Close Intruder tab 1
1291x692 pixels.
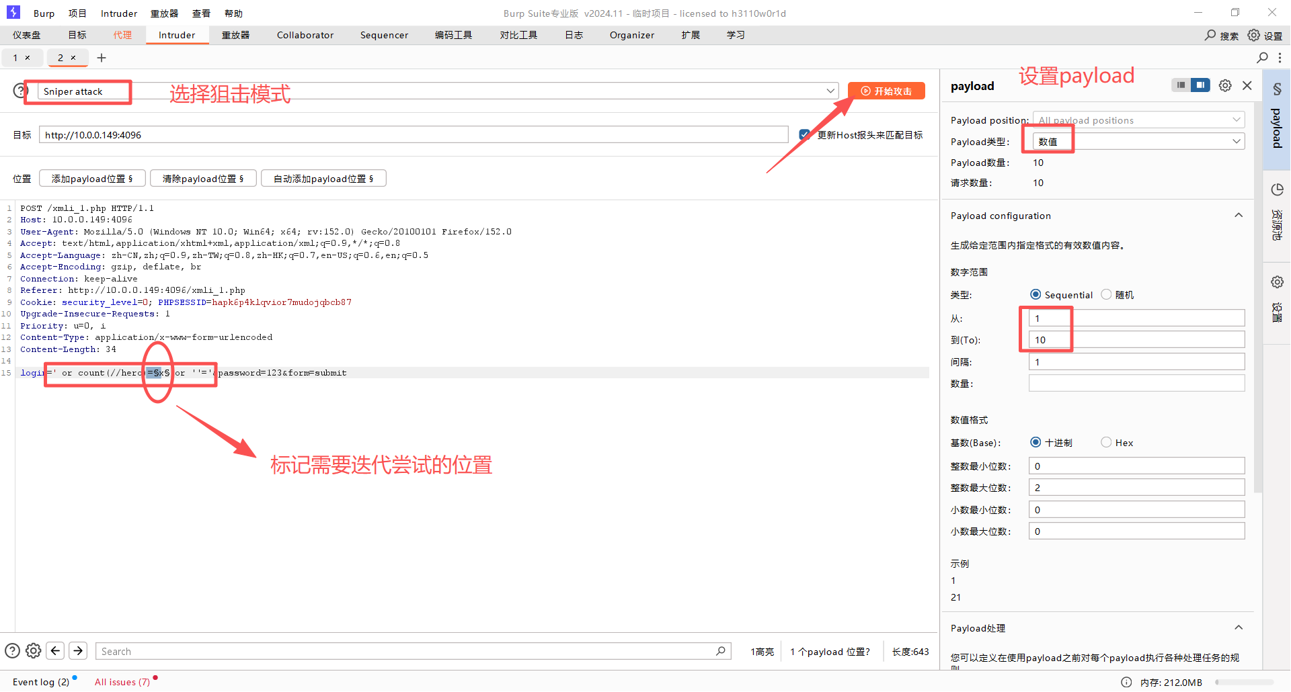(28, 58)
